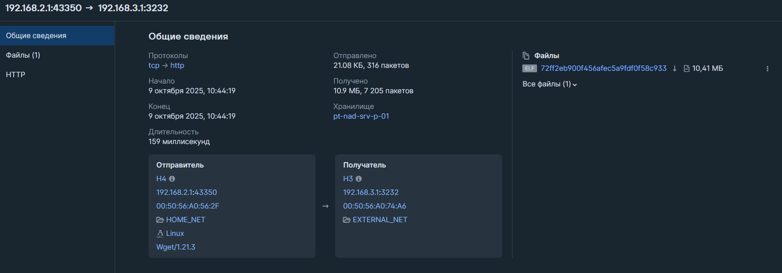Switch to the "Файлы (1)" sidebar tab
This screenshot has height=273, width=782.
point(23,55)
